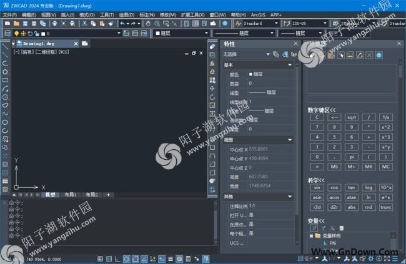
Task: Click the Undo arrow icon
Action: (x=122, y=24)
